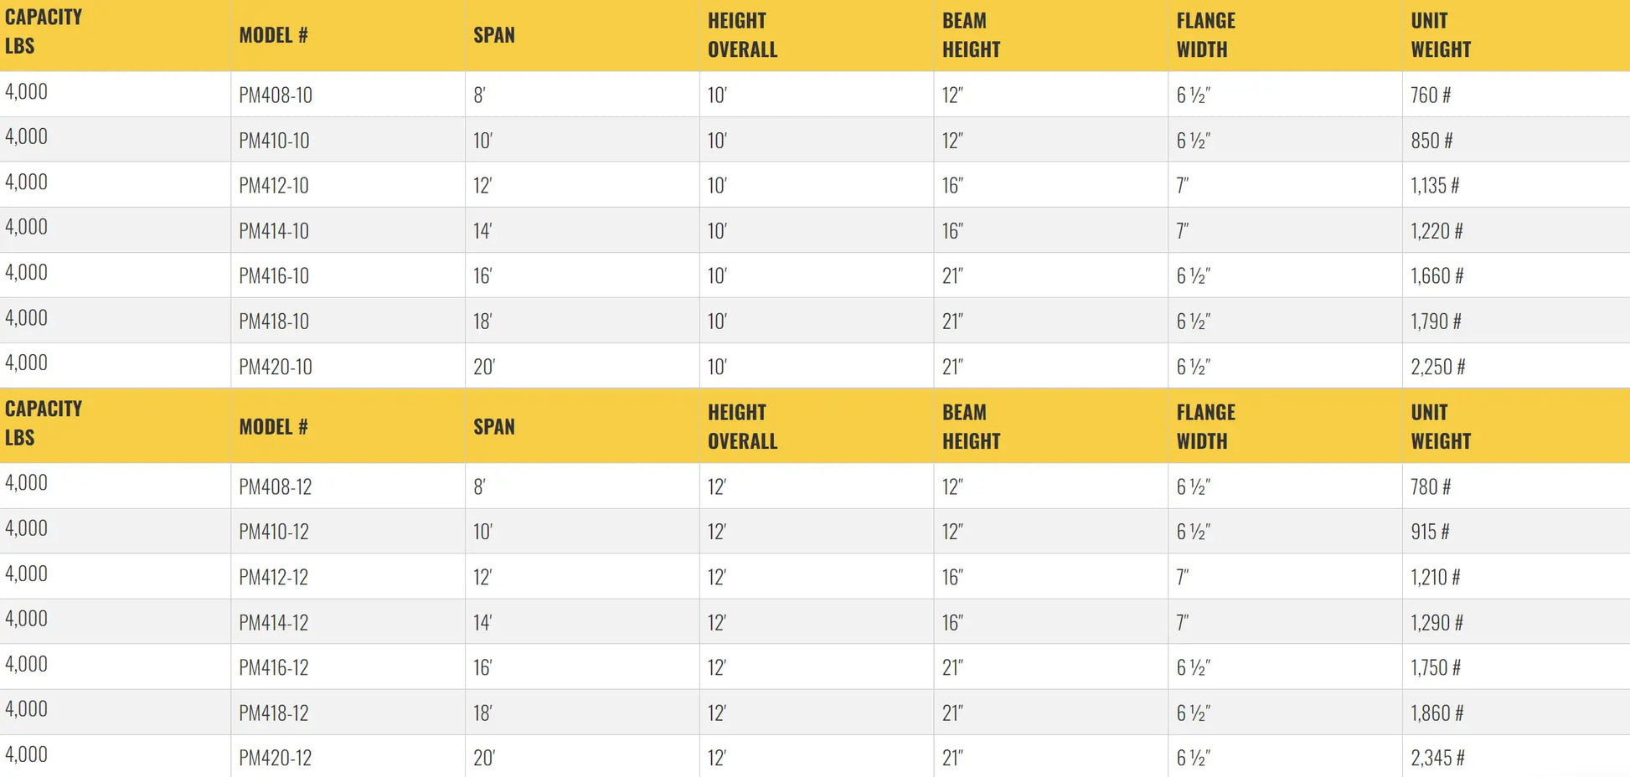Click the PM420-10 model number
The image size is (1630, 777).
pos(276,367)
